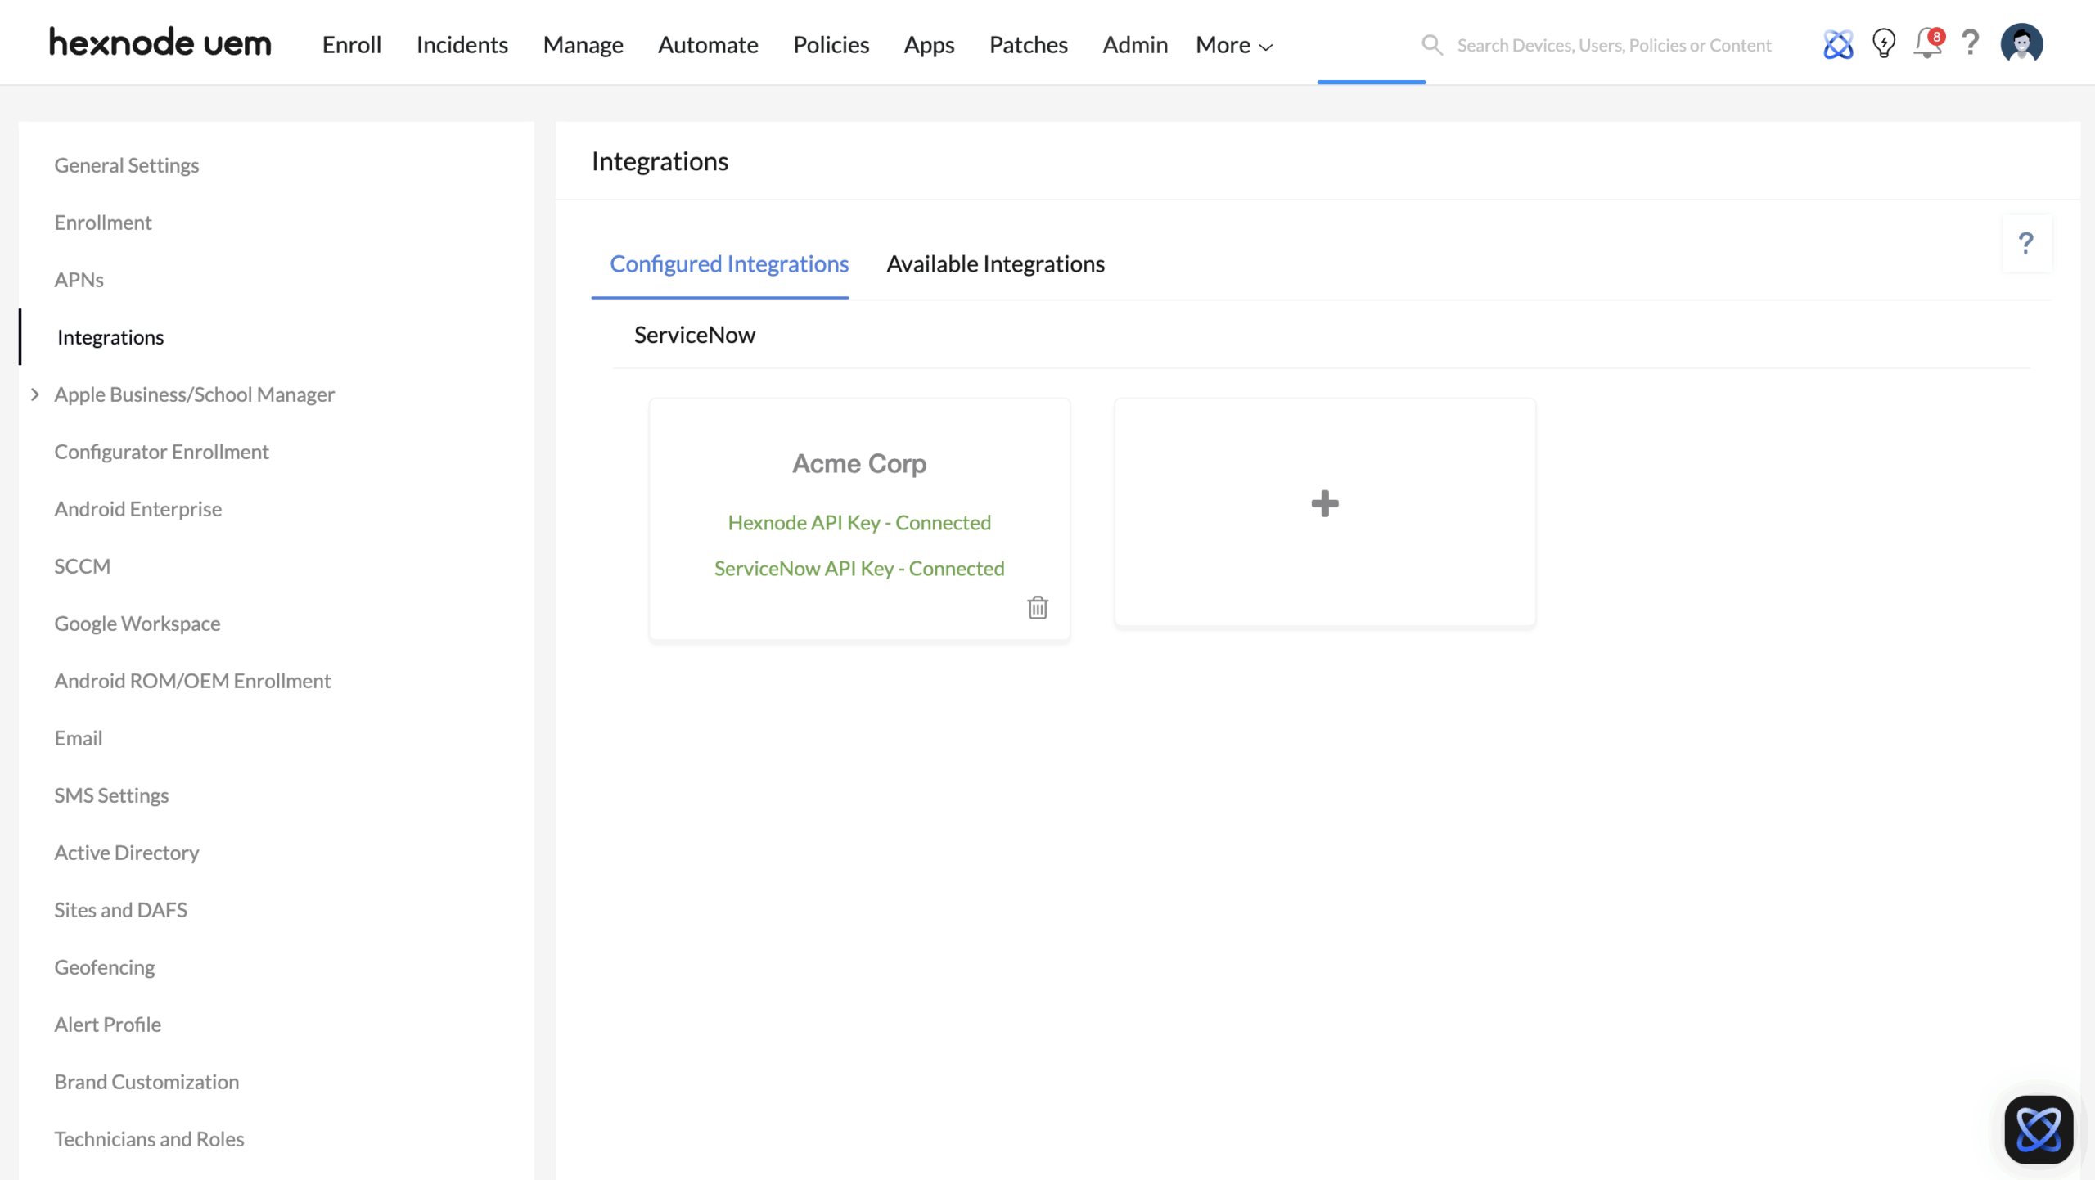Open the More dropdown menu

coord(1233,45)
